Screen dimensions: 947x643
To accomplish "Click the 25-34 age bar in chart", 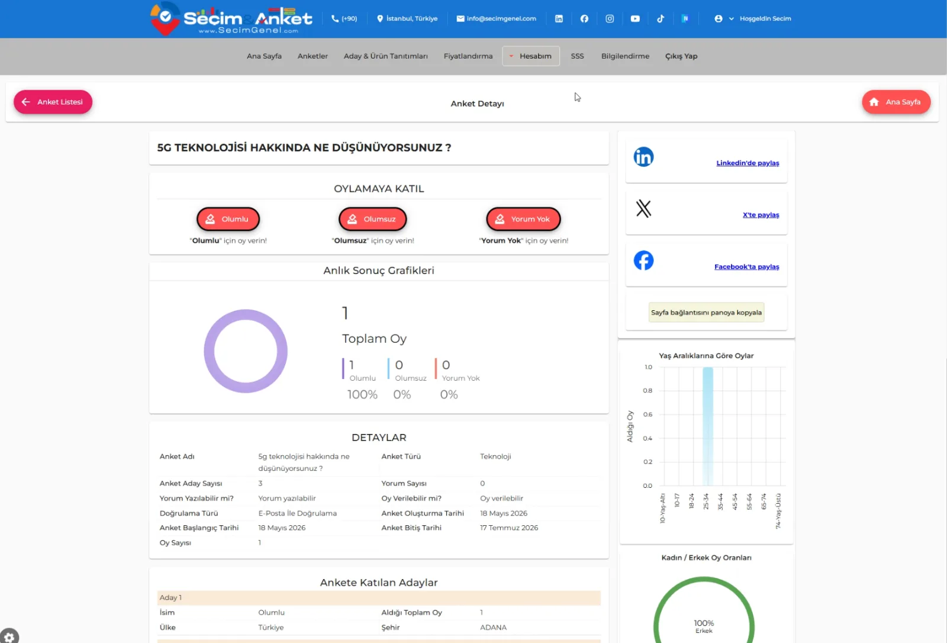I will click(x=707, y=426).
